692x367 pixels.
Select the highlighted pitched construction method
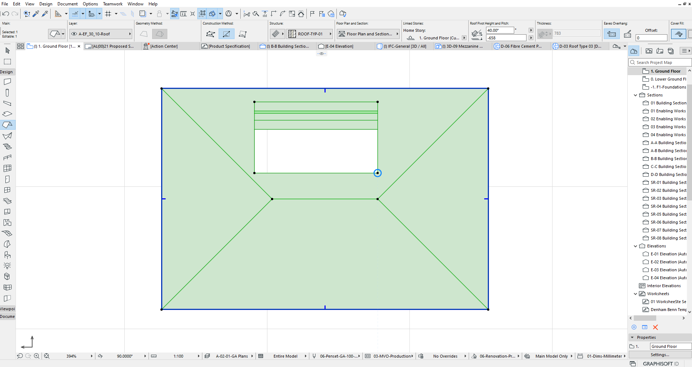tap(227, 34)
